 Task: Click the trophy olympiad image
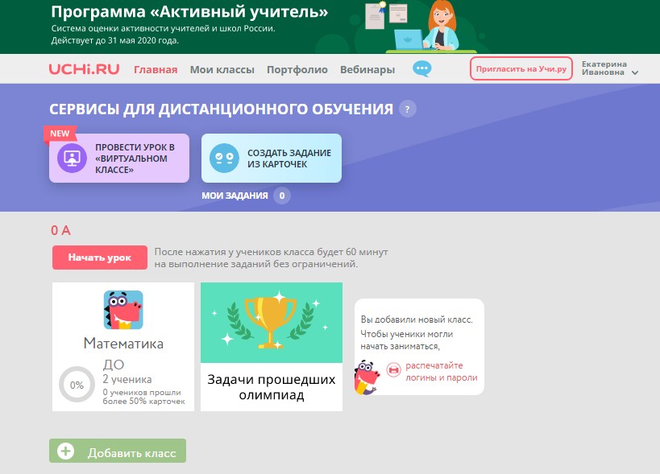pos(272,322)
